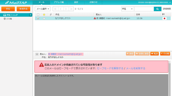This screenshot has width=172, height=96.
Task: Click the 全員に返信 reply-all button
Action: coord(142,54)
